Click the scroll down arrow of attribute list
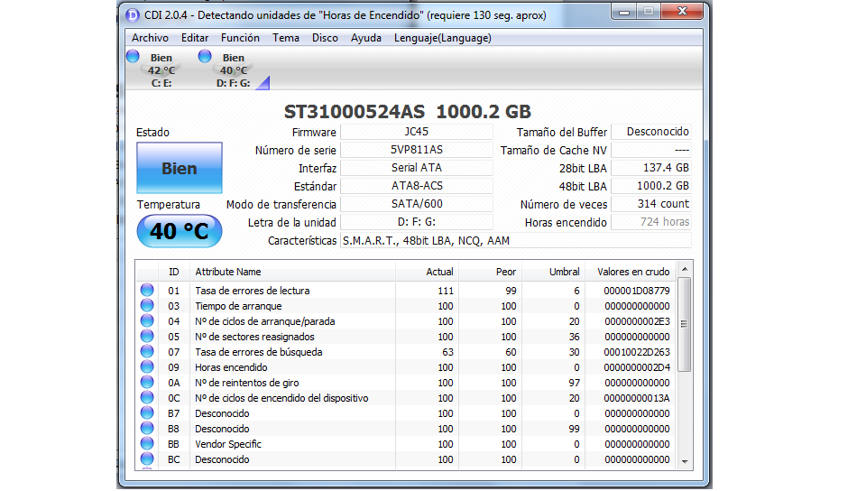This screenshot has width=866, height=491. [685, 462]
